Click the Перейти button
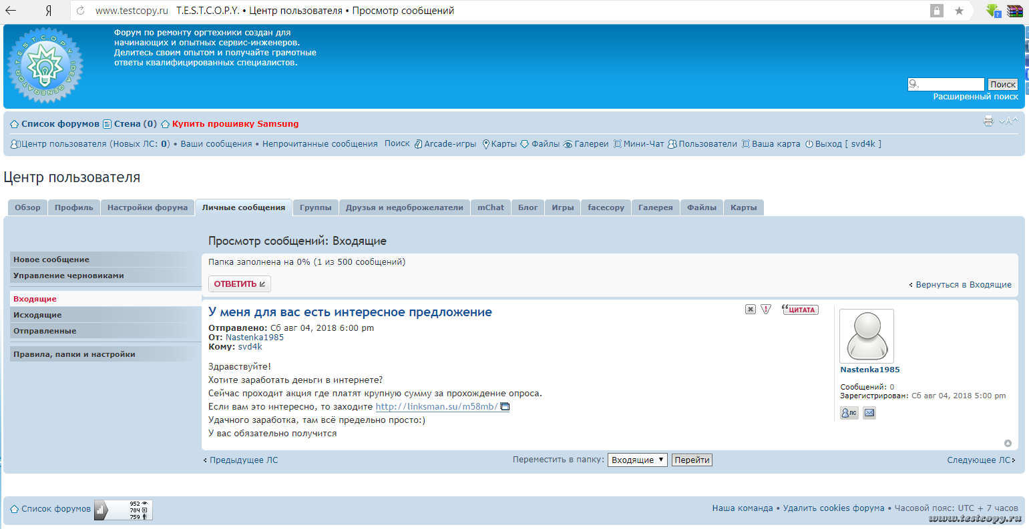This screenshot has height=529, width=1029. tap(692, 460)
